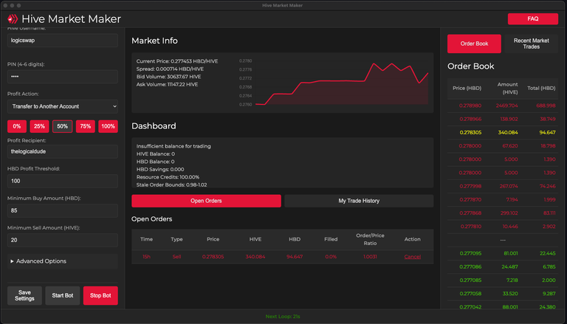
Task: Click order book ask price 0.277810
Action: [x=471, y=227]
